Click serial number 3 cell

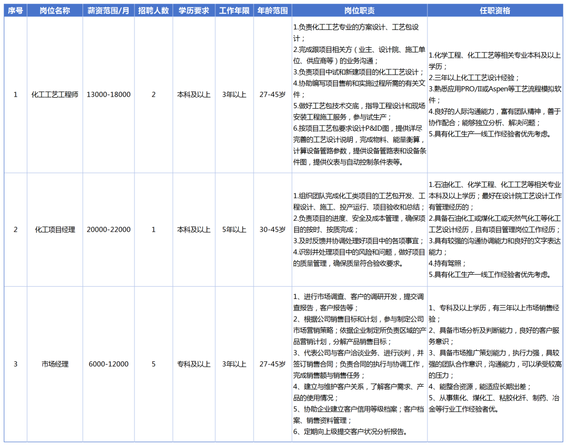[16, 364]
